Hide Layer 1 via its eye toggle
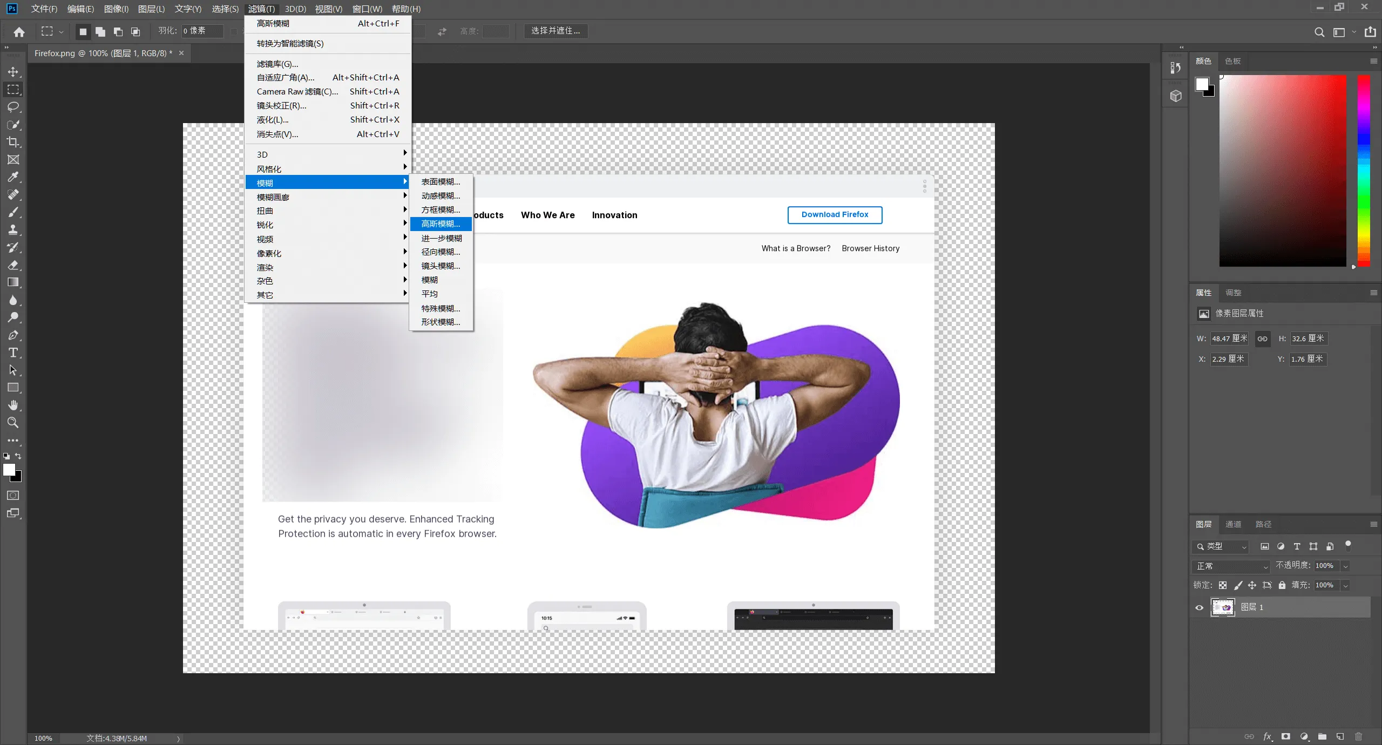Viewport: 1382px width, 745px height. point(1198,608)
